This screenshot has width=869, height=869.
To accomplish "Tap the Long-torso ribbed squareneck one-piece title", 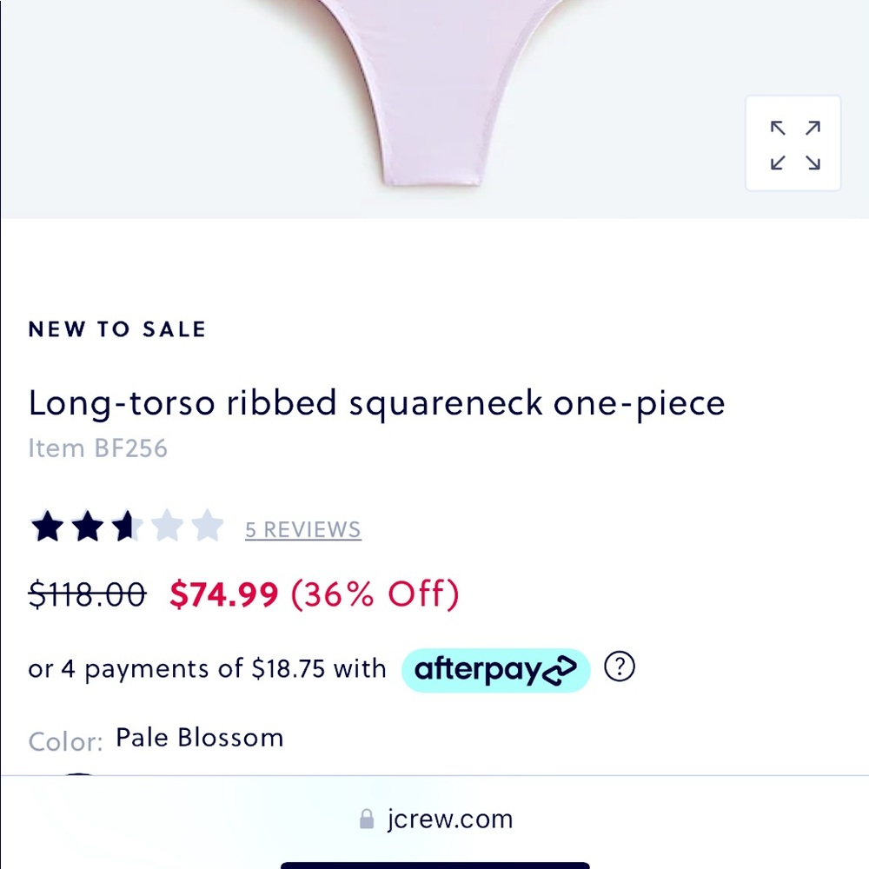I will (377, 403).
